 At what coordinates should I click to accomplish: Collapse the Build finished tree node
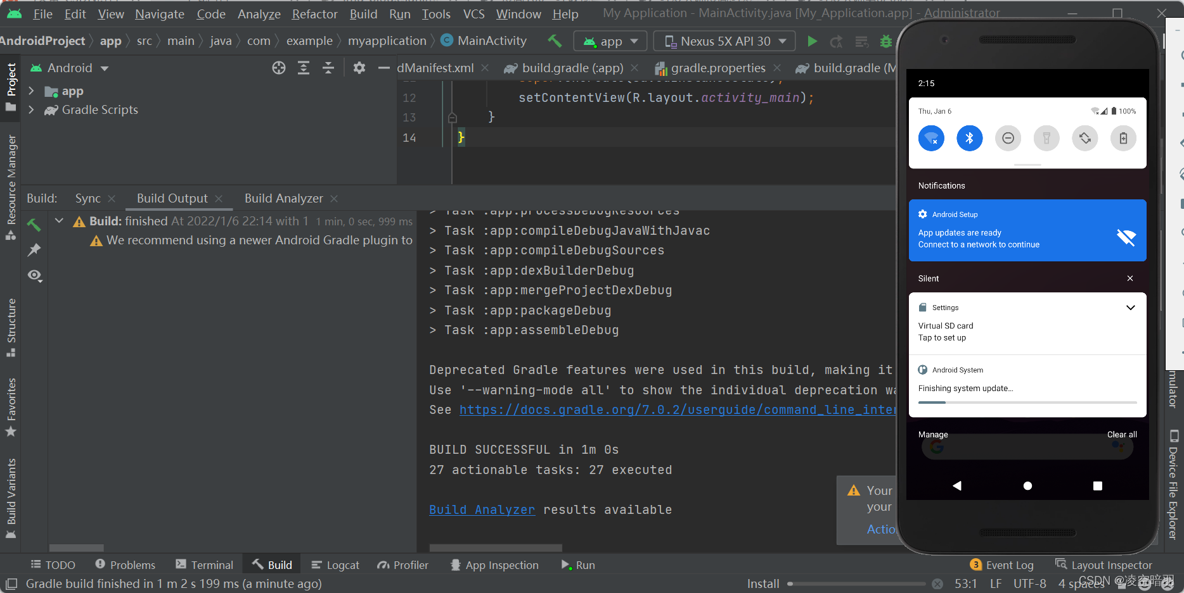pyautogui.click(x=59, y=221)
